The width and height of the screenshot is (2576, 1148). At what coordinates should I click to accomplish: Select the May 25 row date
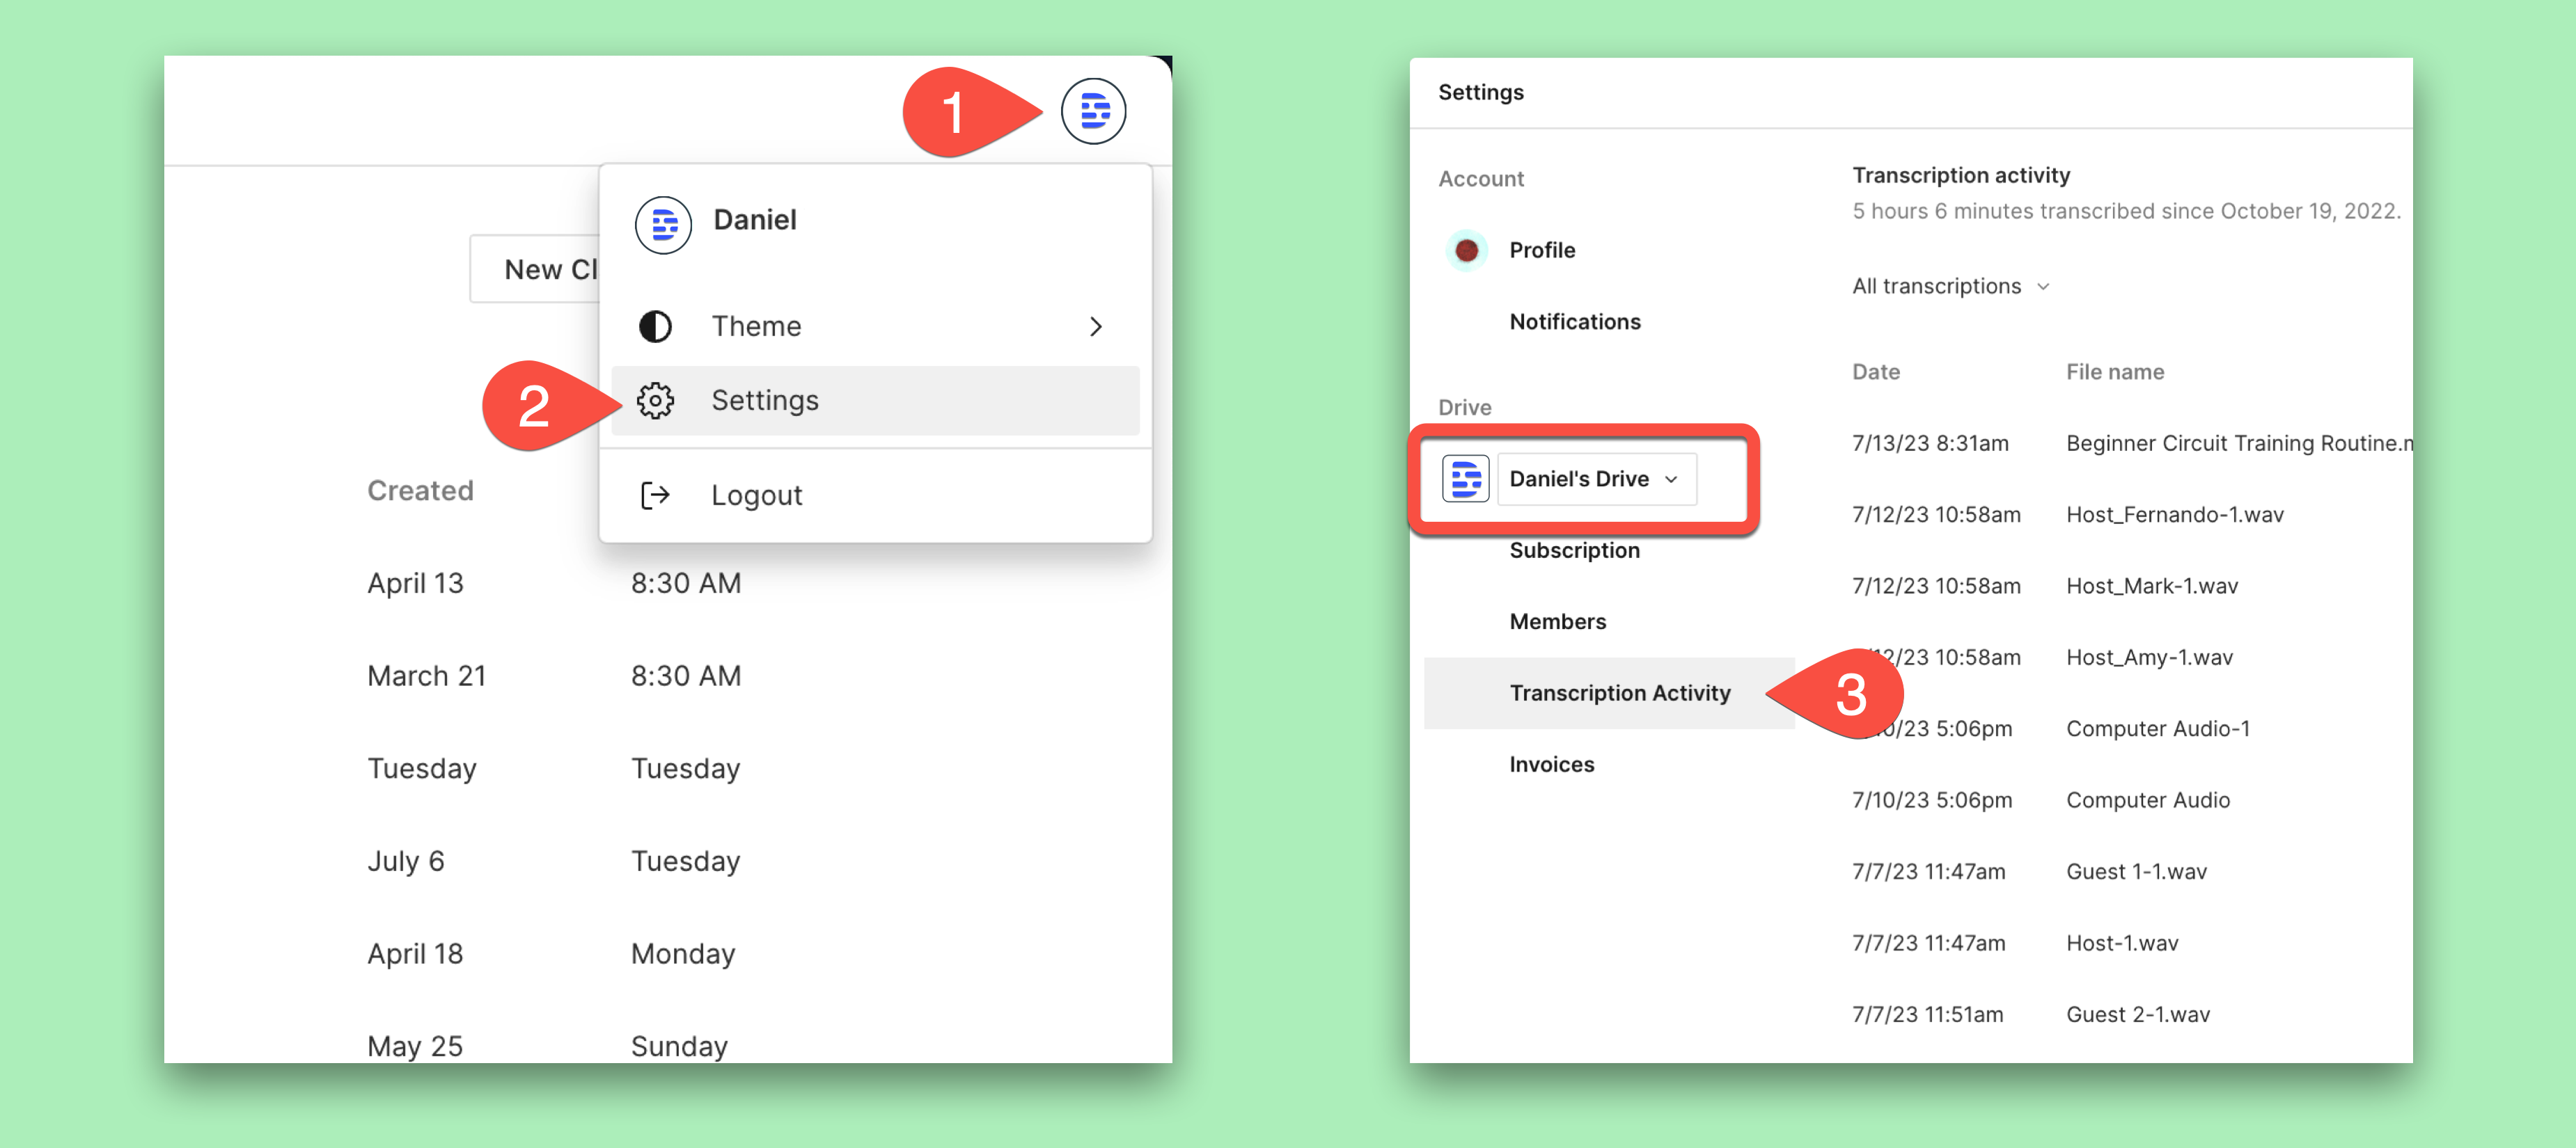414,1046
